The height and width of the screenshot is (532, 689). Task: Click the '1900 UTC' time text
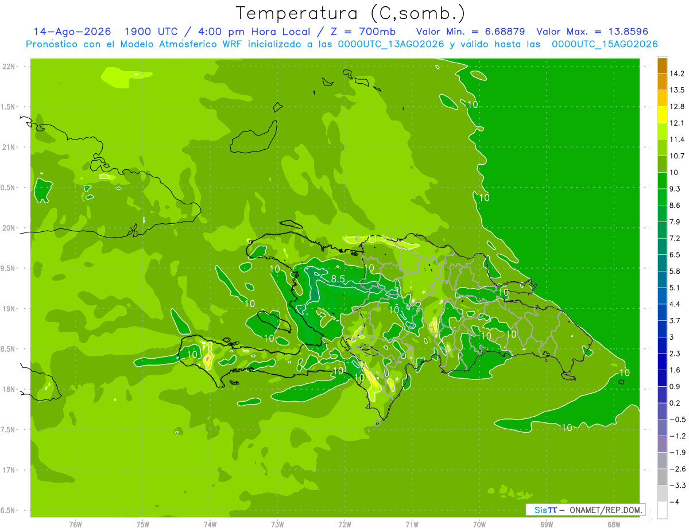(151, 32)
